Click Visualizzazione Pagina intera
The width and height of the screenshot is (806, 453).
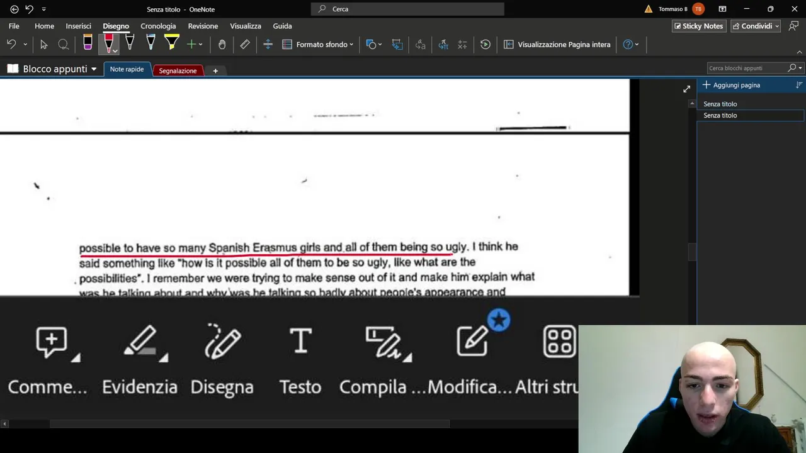557,45
